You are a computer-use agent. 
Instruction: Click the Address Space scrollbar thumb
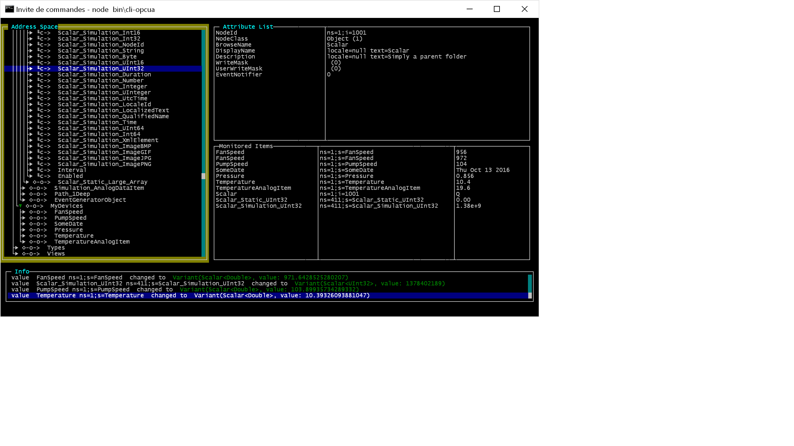(203, 176)
